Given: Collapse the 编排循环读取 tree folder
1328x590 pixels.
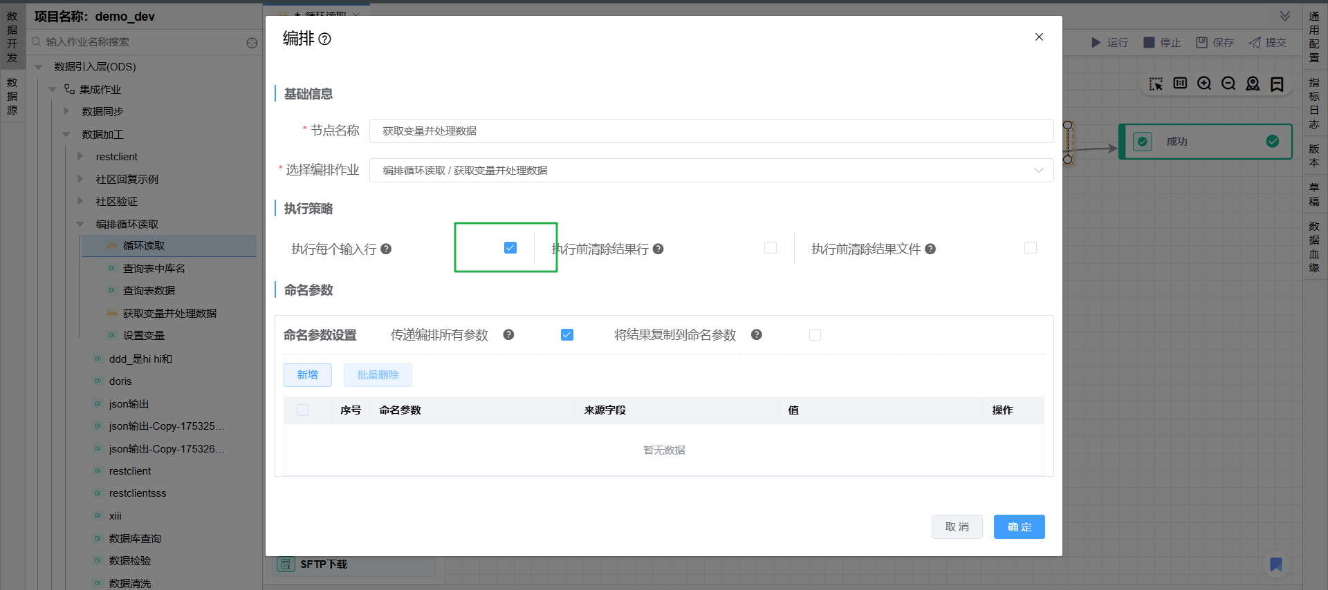Looking at the screenshot, I should click(x=80, y=224).
